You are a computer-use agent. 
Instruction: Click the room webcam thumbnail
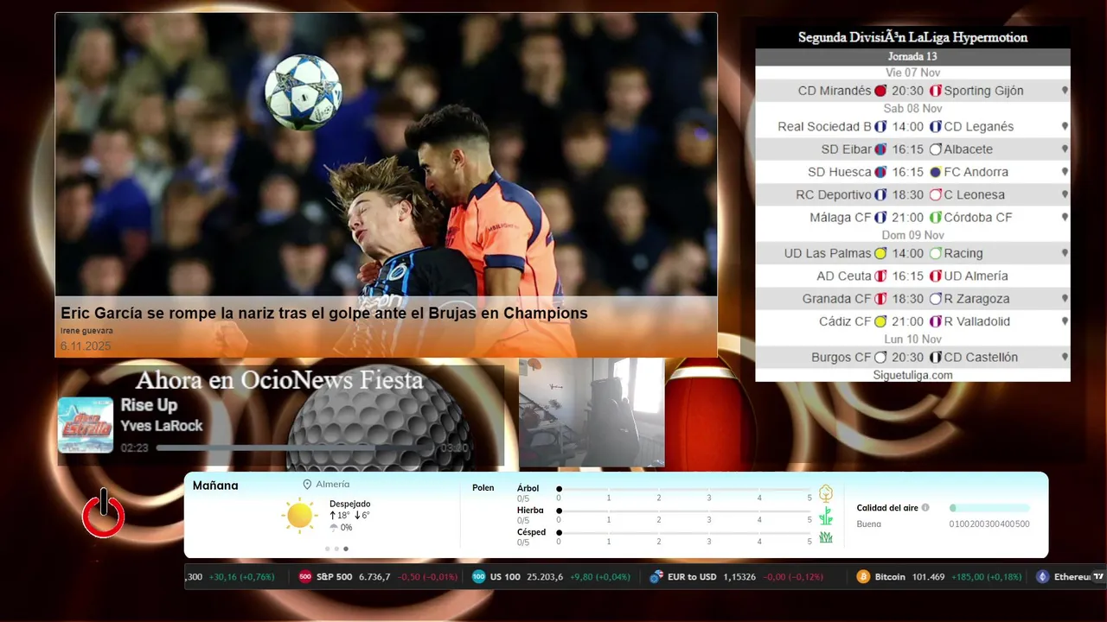point(592,412)
